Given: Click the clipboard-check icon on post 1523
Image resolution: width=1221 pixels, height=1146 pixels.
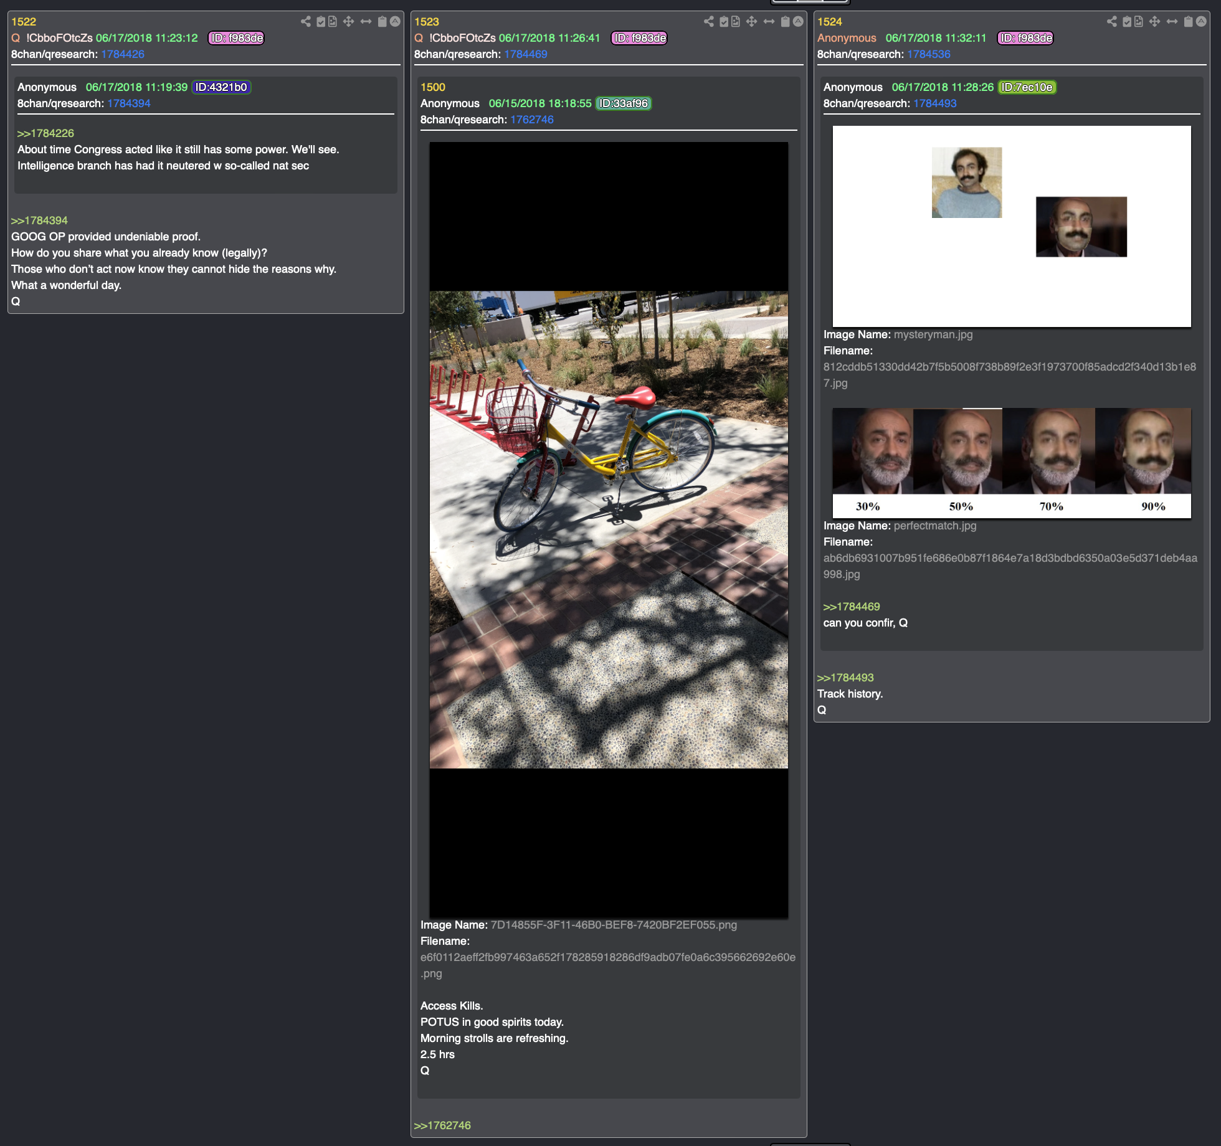Looking at the screenshot, I should [724, 22].
